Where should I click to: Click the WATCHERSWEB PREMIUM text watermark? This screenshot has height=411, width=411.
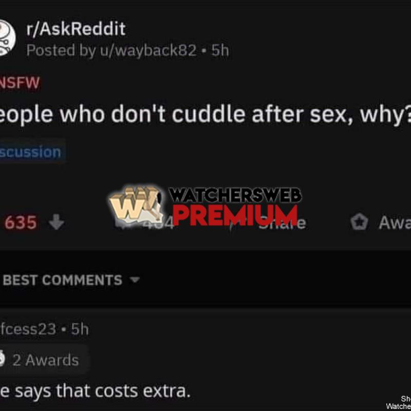point(235,207)
